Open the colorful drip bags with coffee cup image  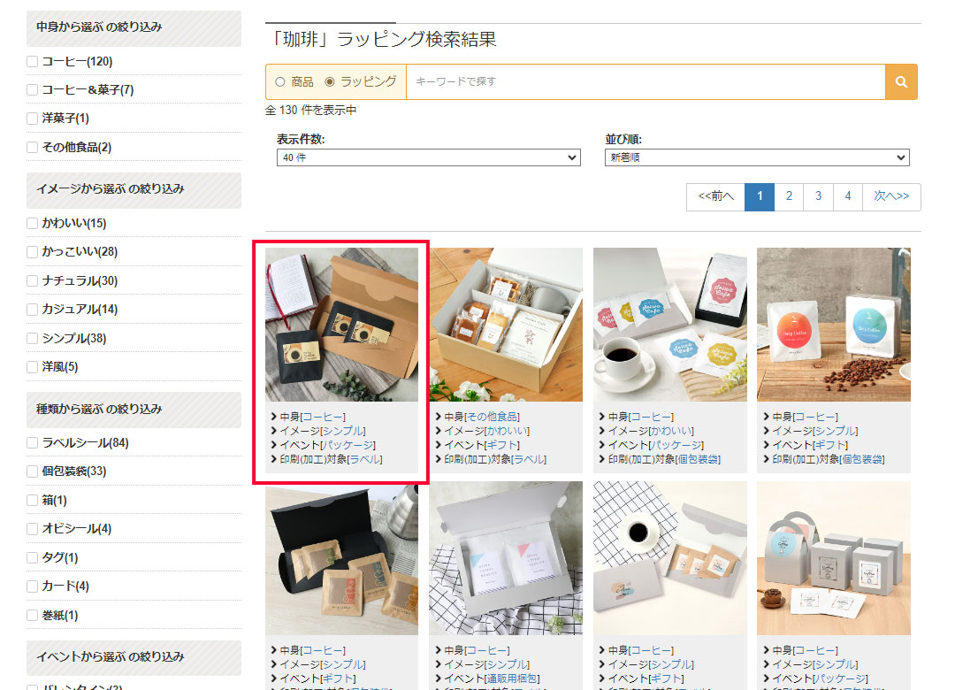[x=670, y=325]
